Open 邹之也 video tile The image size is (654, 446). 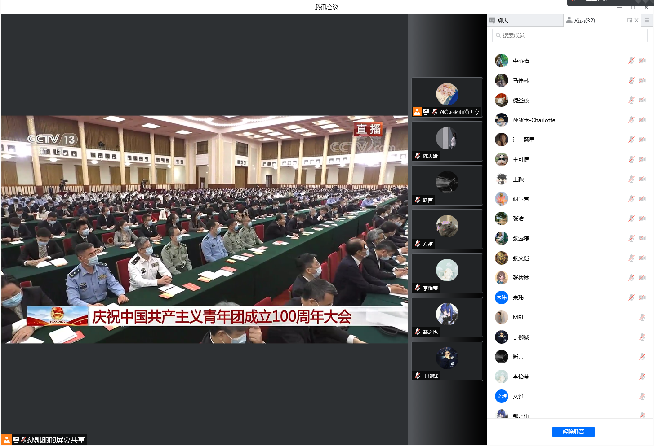click(x=447, y=317)
